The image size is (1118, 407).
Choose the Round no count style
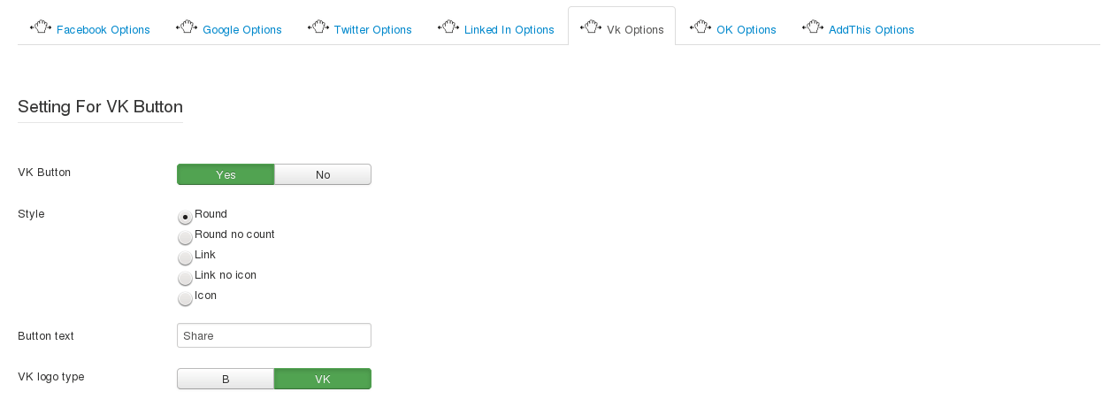tap(185, 237)
